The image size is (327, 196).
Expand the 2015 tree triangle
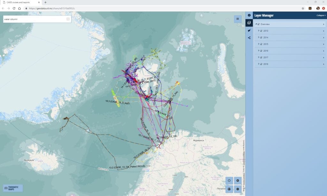(259, 44)
